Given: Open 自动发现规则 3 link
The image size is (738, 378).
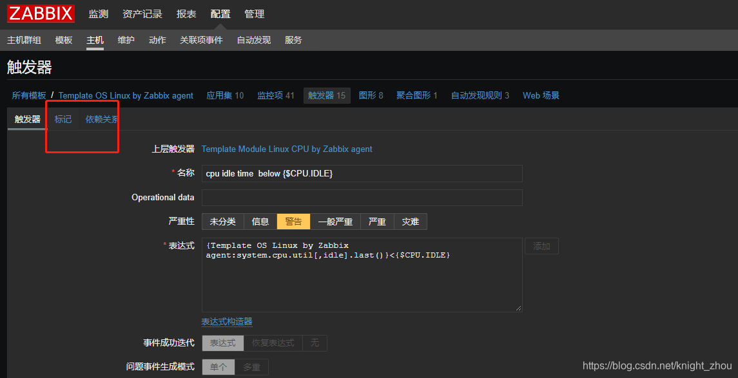Looking at the screenshot, I should tap(480, 95).
